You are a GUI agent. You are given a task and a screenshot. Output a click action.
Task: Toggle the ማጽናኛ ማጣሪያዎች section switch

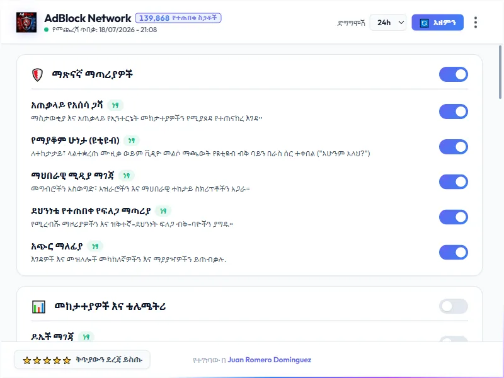tap(453, 74)
